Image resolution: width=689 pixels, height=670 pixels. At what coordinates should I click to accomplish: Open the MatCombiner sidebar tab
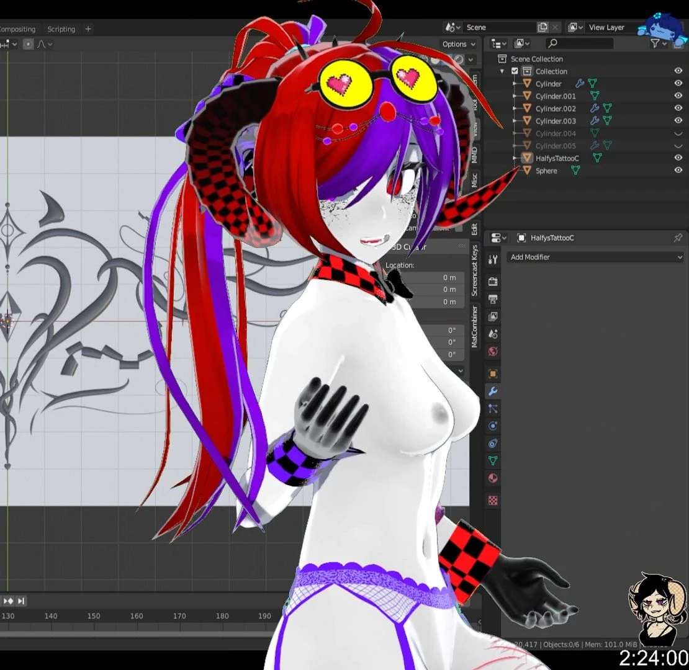[x=474, y=326]
